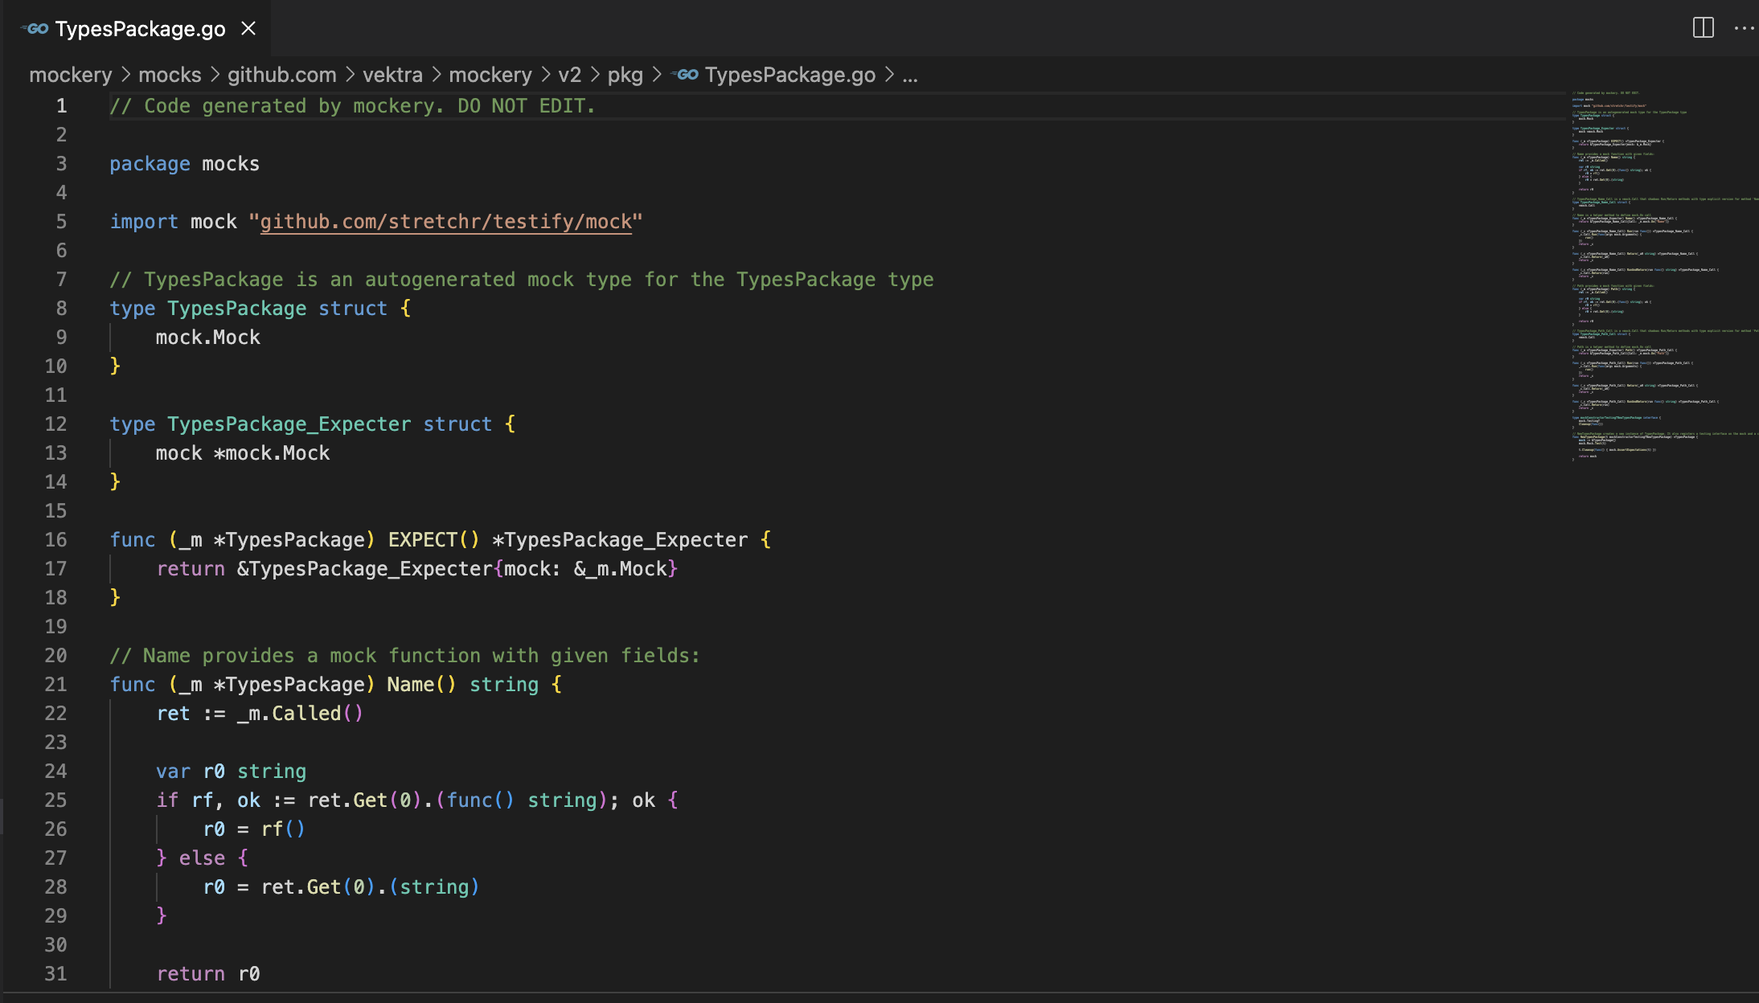Click line number 21 in the gutter
Image resolution: width=1759 pixels, height=1003 pixels.
coord(56,685)
